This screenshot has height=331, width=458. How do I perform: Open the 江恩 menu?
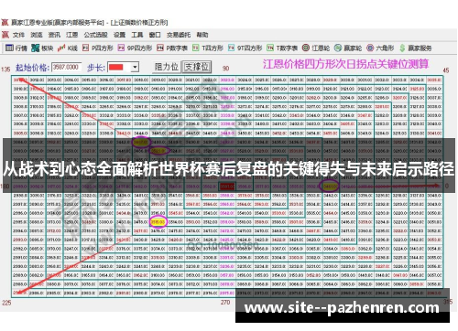point(72,35)
